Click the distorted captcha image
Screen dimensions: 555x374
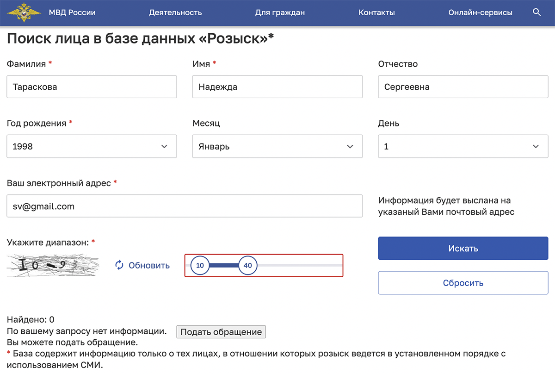[x=52, y=265]
